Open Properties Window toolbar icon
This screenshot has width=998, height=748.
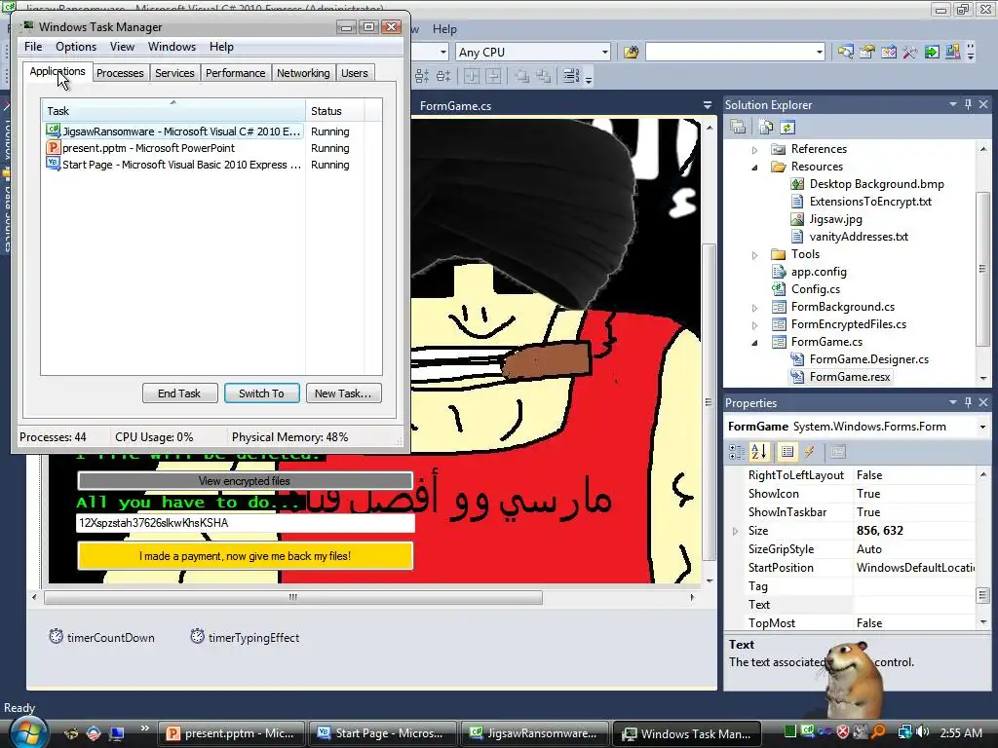[x=866, y=53]
